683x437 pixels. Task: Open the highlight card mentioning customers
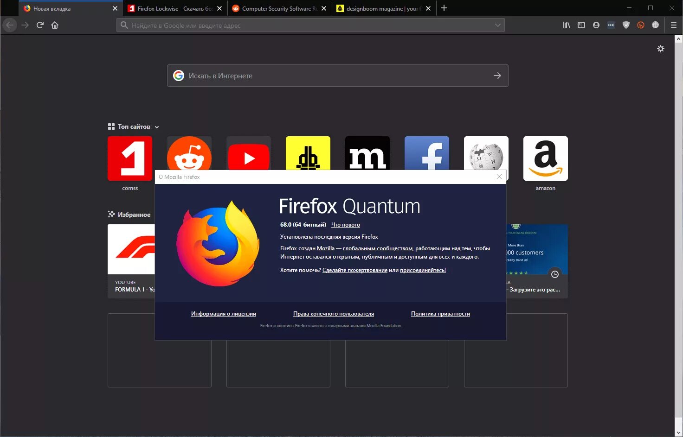(537, 261)
